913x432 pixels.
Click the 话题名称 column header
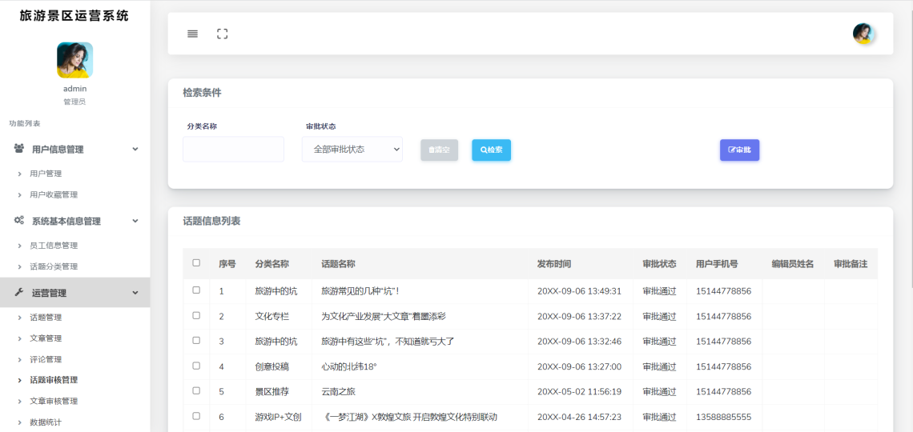coord(338,264)
